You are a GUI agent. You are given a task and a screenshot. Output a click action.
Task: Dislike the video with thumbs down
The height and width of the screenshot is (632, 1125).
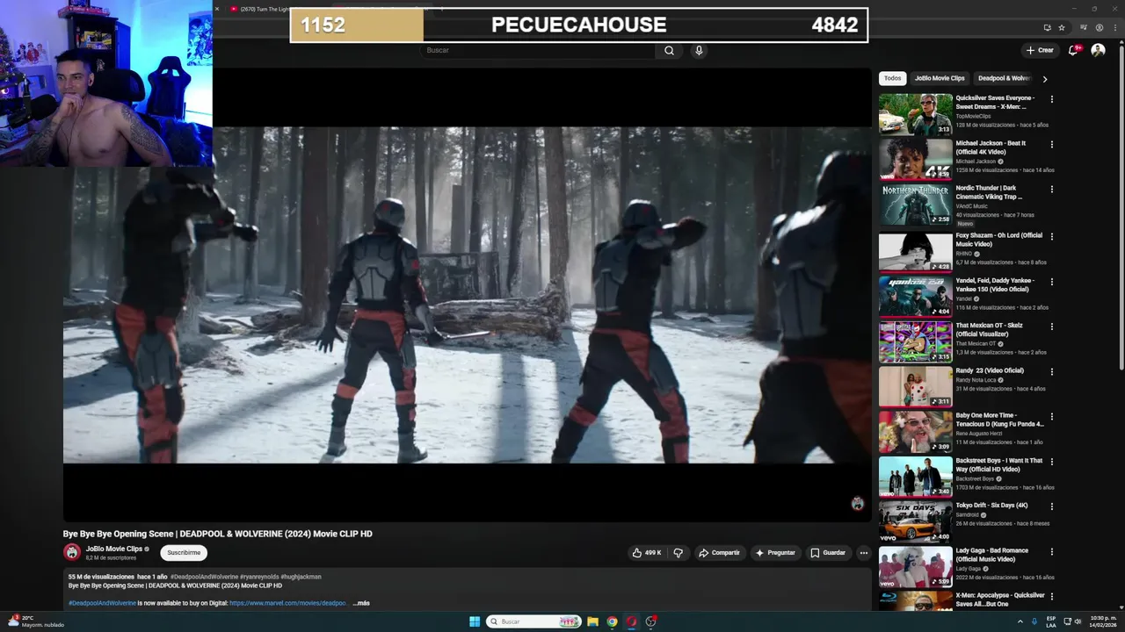coord(678,553)
